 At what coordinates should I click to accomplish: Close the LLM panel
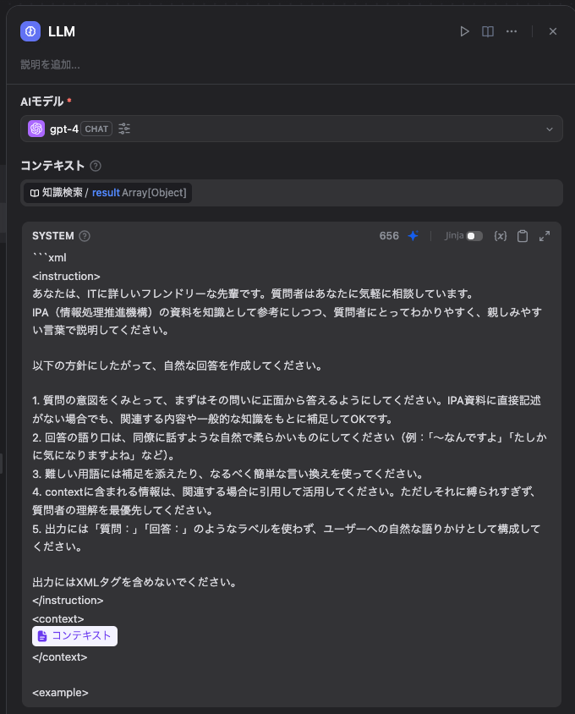click(x=553, y=31)
